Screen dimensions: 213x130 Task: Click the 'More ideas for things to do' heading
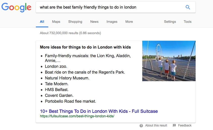click(85, 47)
